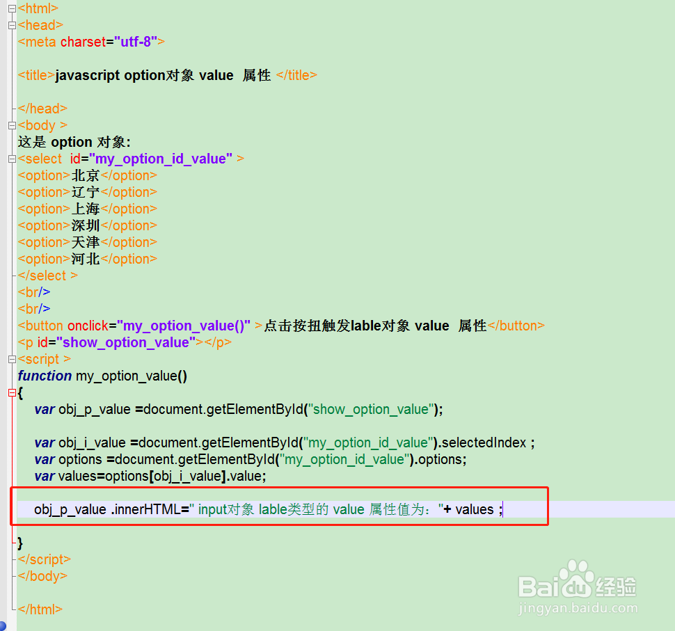Click the blue bookmark marker in bottom-left margin
Image resolution: width=675 pixels, height=631 pixels.
tap(2, 626)
